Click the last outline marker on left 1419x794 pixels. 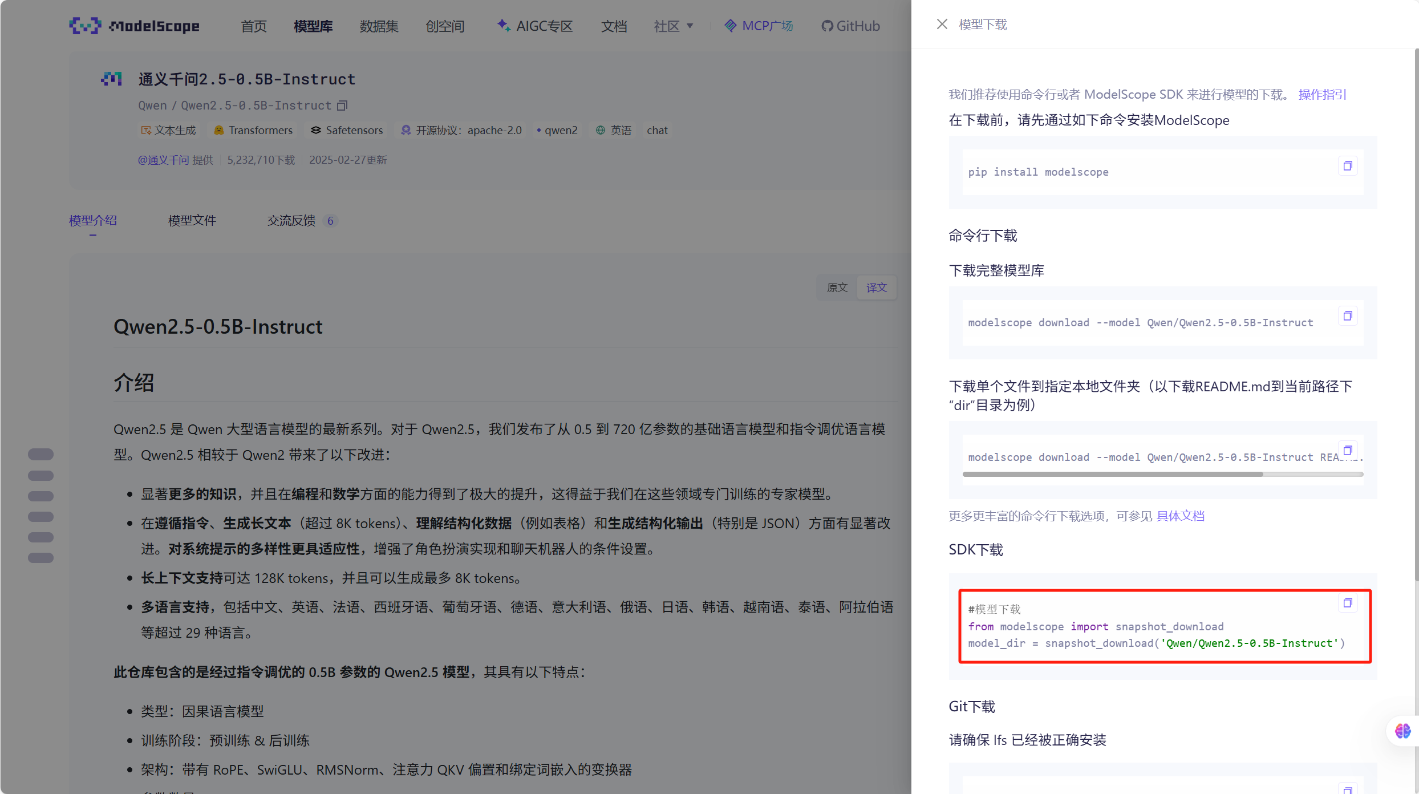point(40,558)
